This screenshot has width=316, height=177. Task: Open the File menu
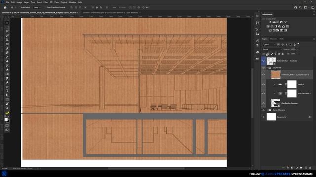[x=8, y=2]
